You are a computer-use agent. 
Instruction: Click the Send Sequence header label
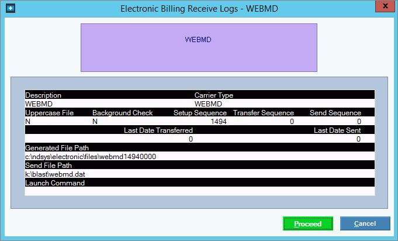point(335,113)
